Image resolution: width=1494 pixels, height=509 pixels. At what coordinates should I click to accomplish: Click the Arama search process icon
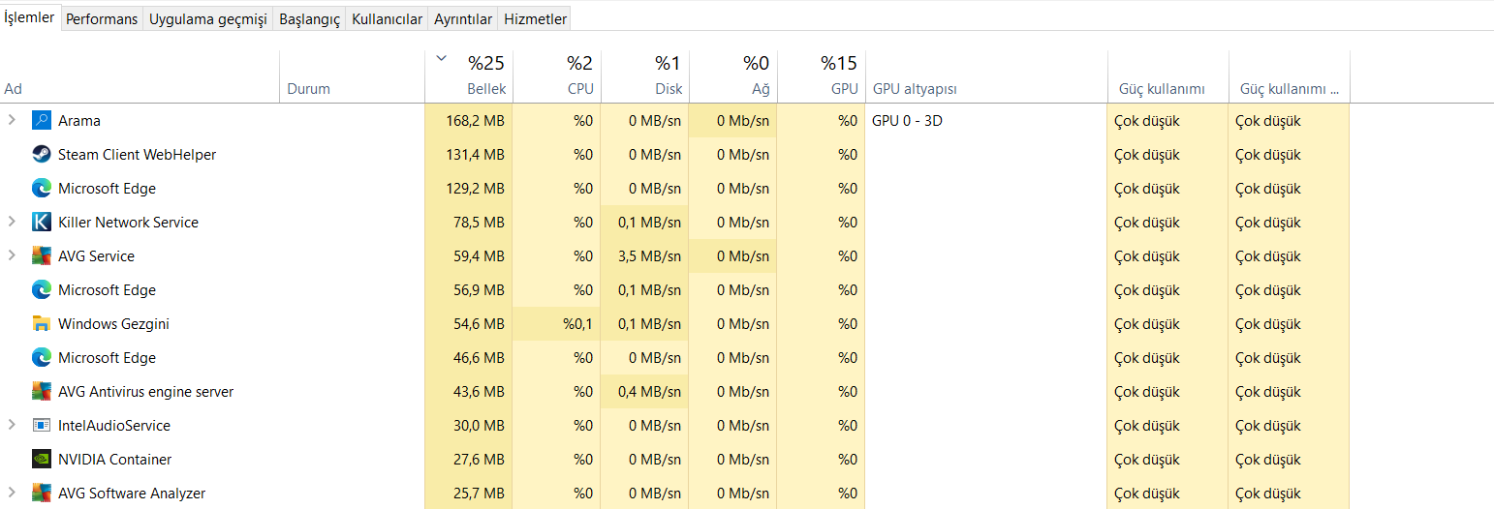click(41, 121)
